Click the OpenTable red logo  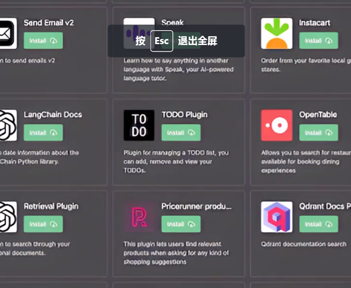[277, 125]
